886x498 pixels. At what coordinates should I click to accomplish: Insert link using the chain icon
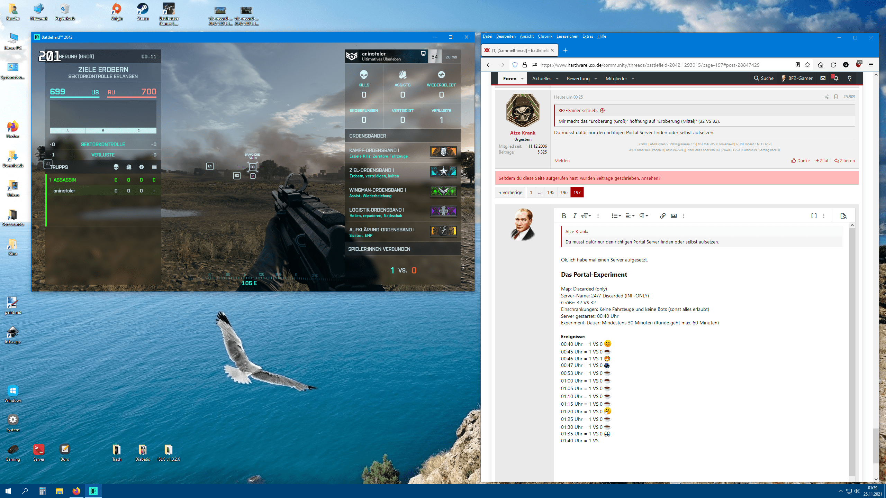pyautogui.click(x=662, y=216)
